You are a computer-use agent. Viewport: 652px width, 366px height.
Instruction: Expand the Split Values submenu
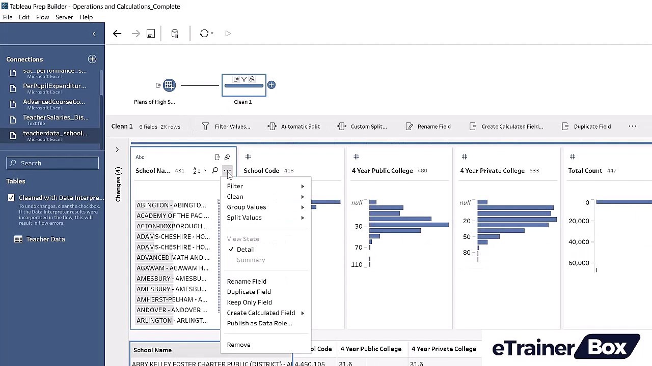click(265, 218)
